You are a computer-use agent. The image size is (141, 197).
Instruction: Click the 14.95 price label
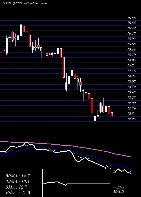(131, 60)
